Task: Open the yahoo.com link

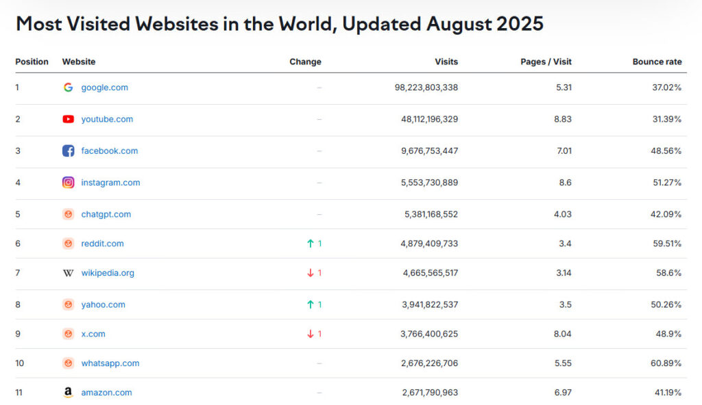Action: pos(103,305)
